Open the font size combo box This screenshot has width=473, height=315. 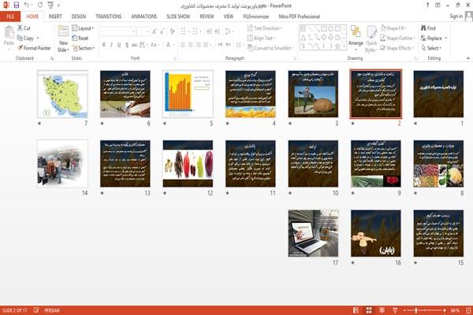(143, 31)
